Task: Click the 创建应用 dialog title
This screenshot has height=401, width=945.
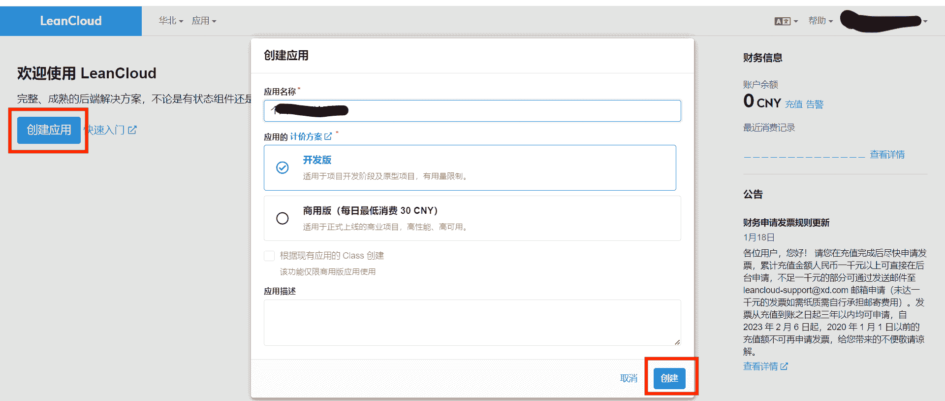Action: tap(286, 55)
